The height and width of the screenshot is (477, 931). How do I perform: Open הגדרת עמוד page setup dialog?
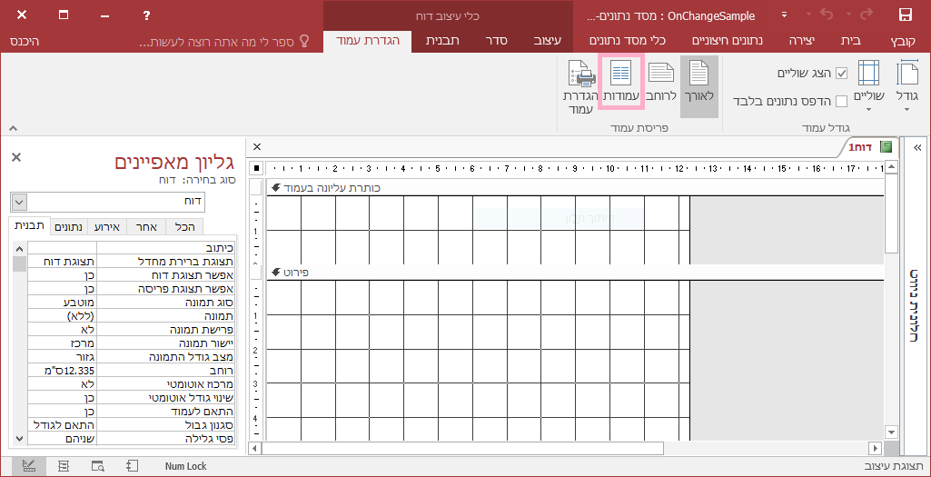(x=579, y=86)
